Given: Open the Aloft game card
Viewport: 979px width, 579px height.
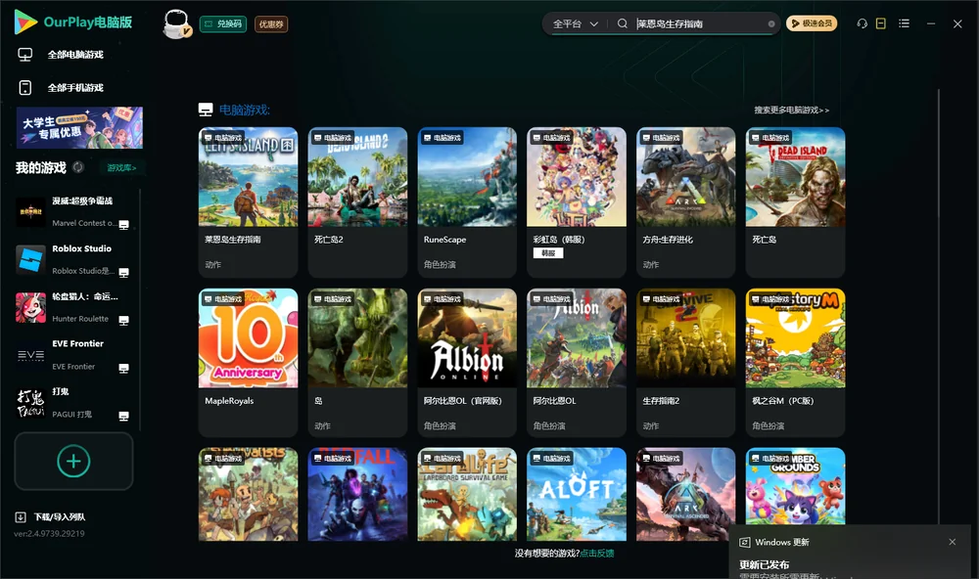Looking at the screenshot, I should [577, 494].
